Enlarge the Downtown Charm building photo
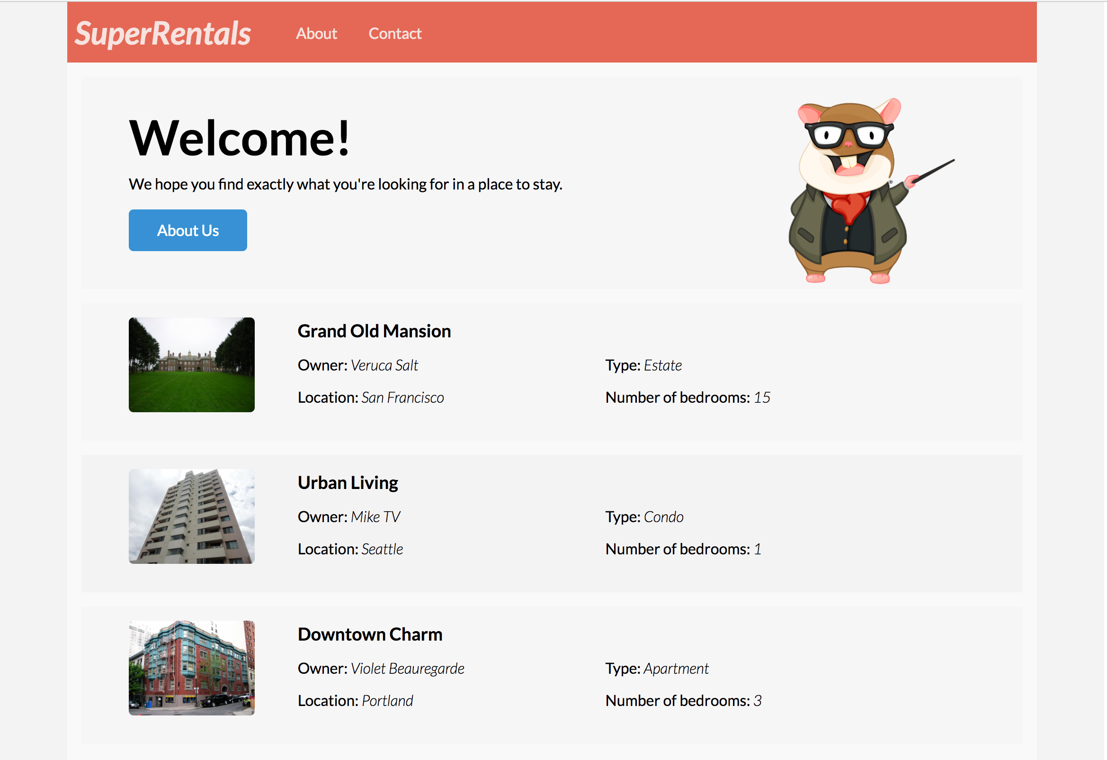 click(191, 668)
